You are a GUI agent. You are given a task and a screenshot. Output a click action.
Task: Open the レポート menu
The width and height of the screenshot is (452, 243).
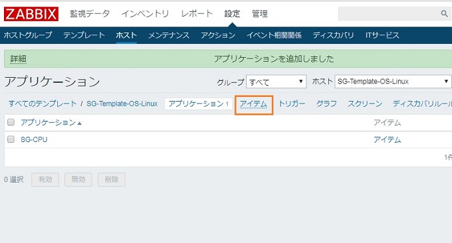pyautogui.click(x=197, y=13)
